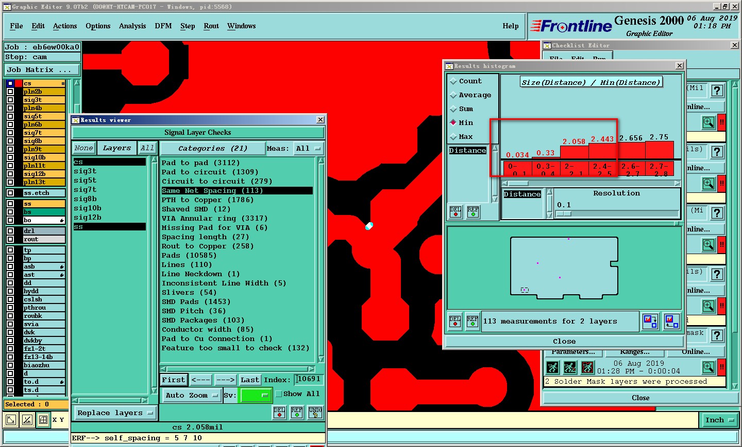
Task: Click question-mark icon beside 'mask' label
Action: click(x=717, y=336)
